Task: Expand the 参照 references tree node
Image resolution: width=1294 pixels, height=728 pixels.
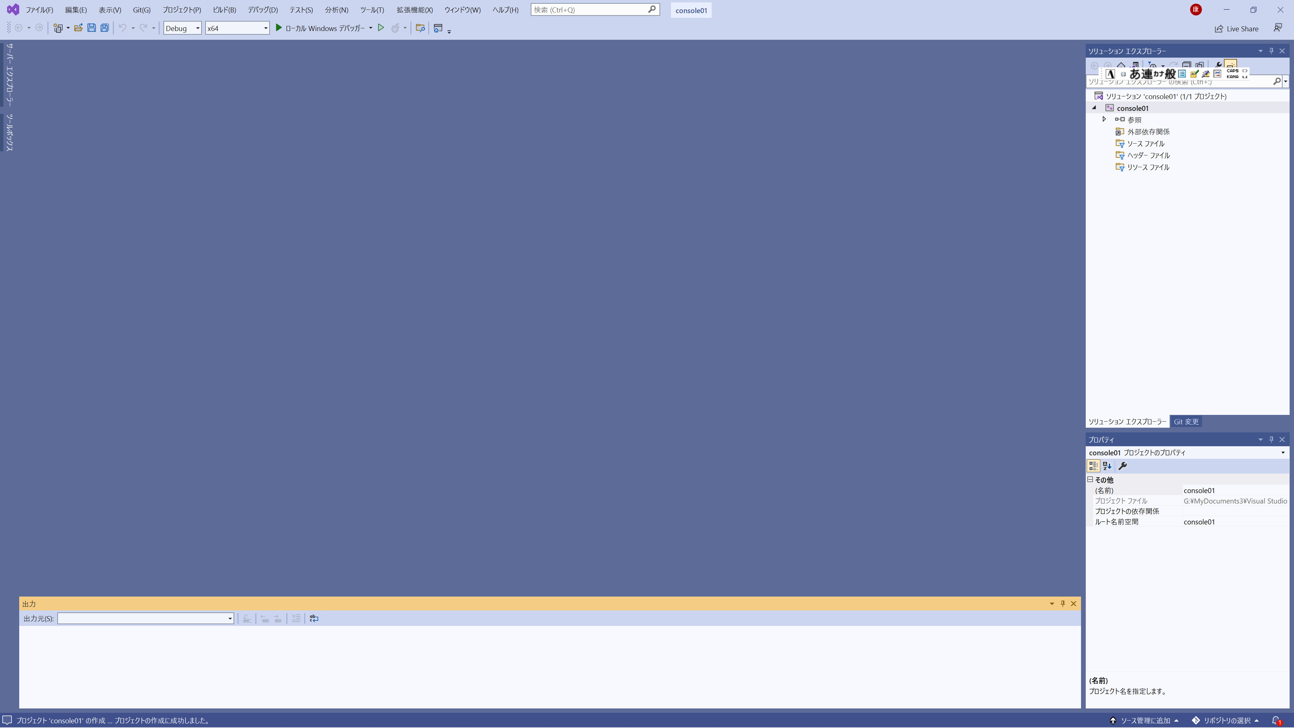Action: pyautogui.click(x=1104, y=120)
